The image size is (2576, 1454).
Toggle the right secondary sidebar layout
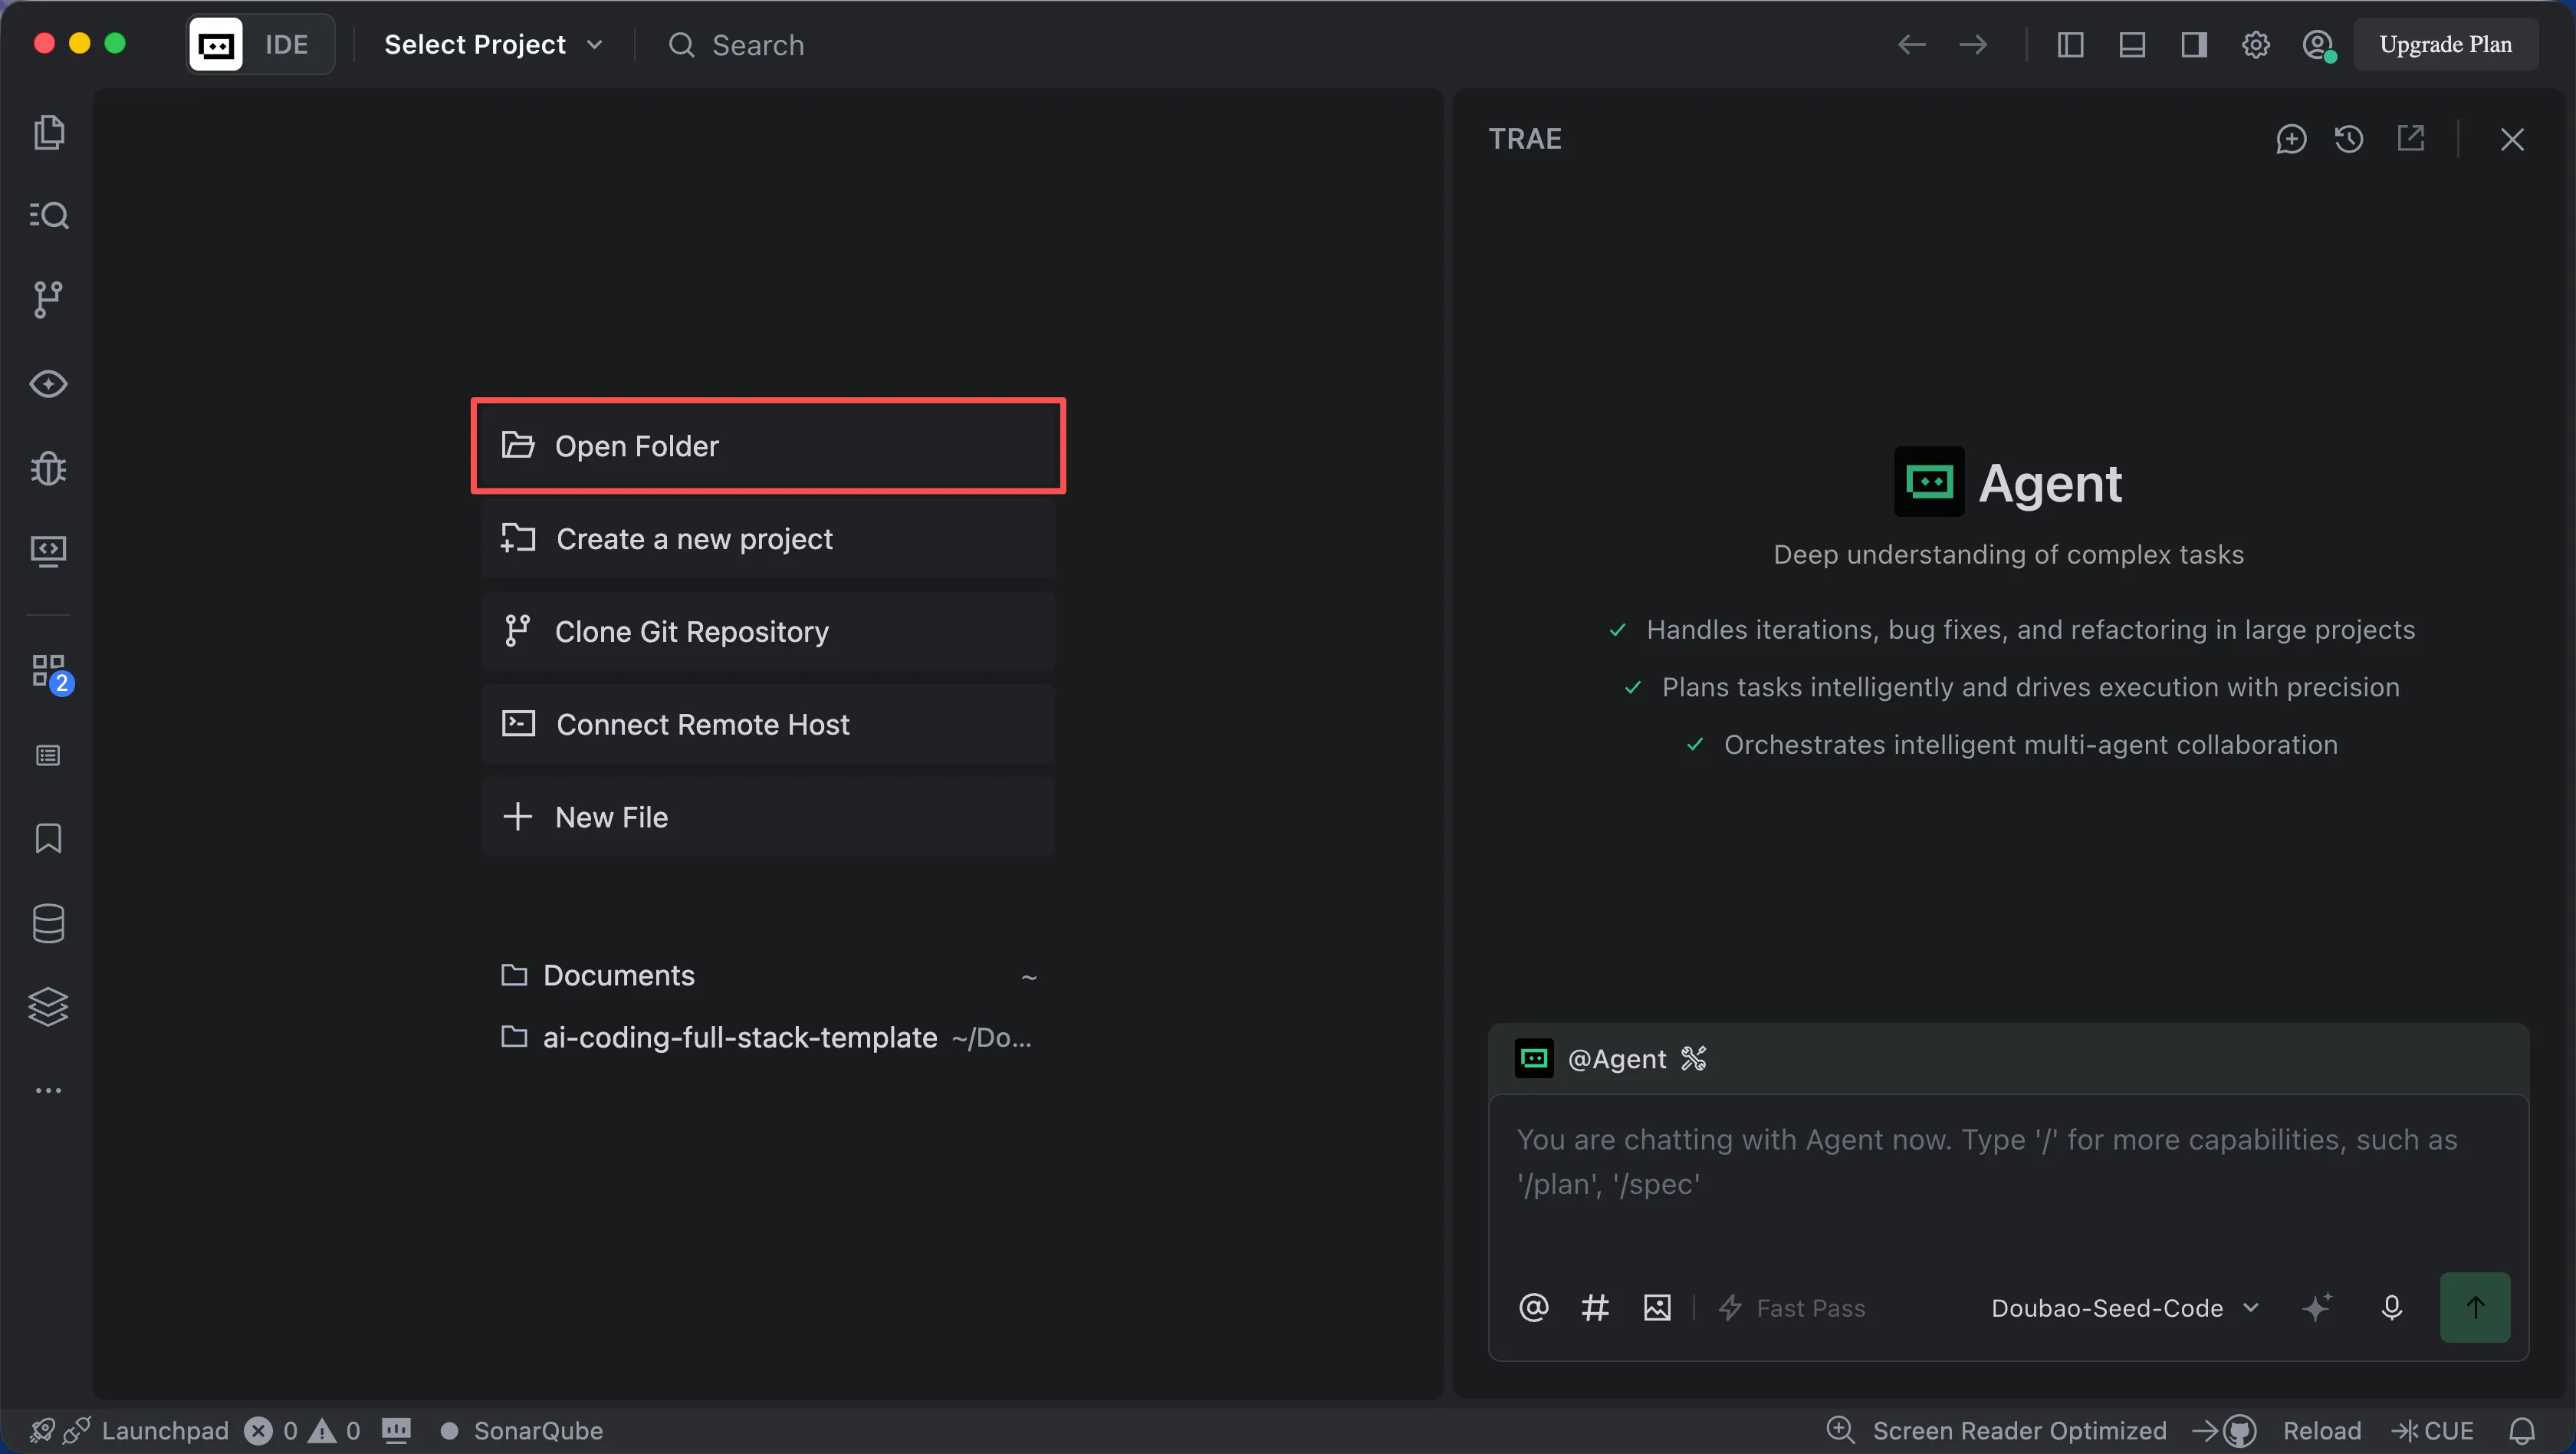2194,45
